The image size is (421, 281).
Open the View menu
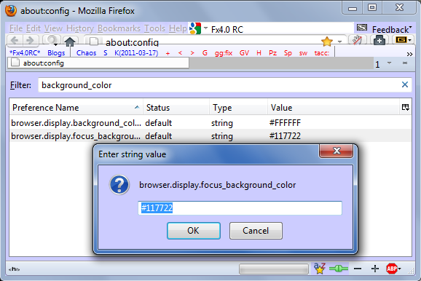pyautogui.click(x=53, y=28)
